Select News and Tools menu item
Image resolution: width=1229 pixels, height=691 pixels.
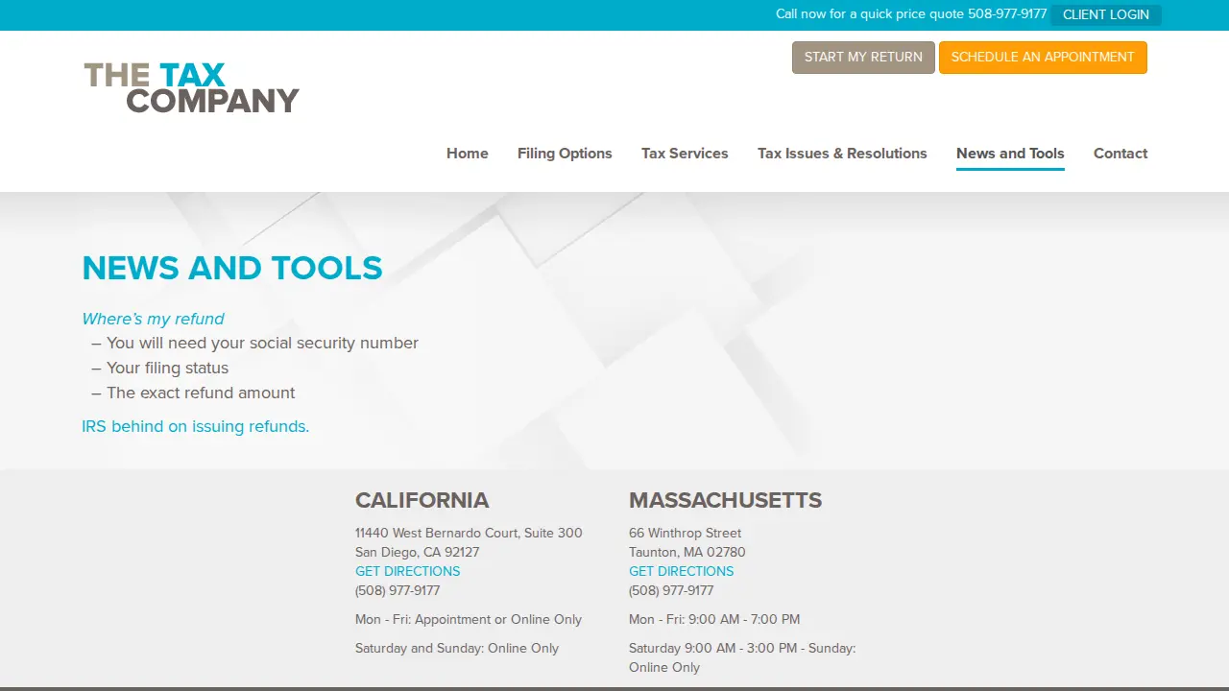[x=1010, y=154]
